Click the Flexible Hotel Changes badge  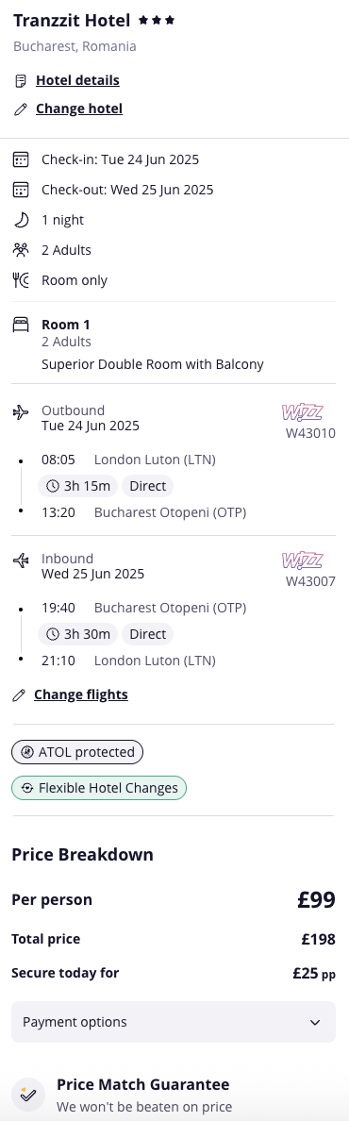[x=99, y=788]
